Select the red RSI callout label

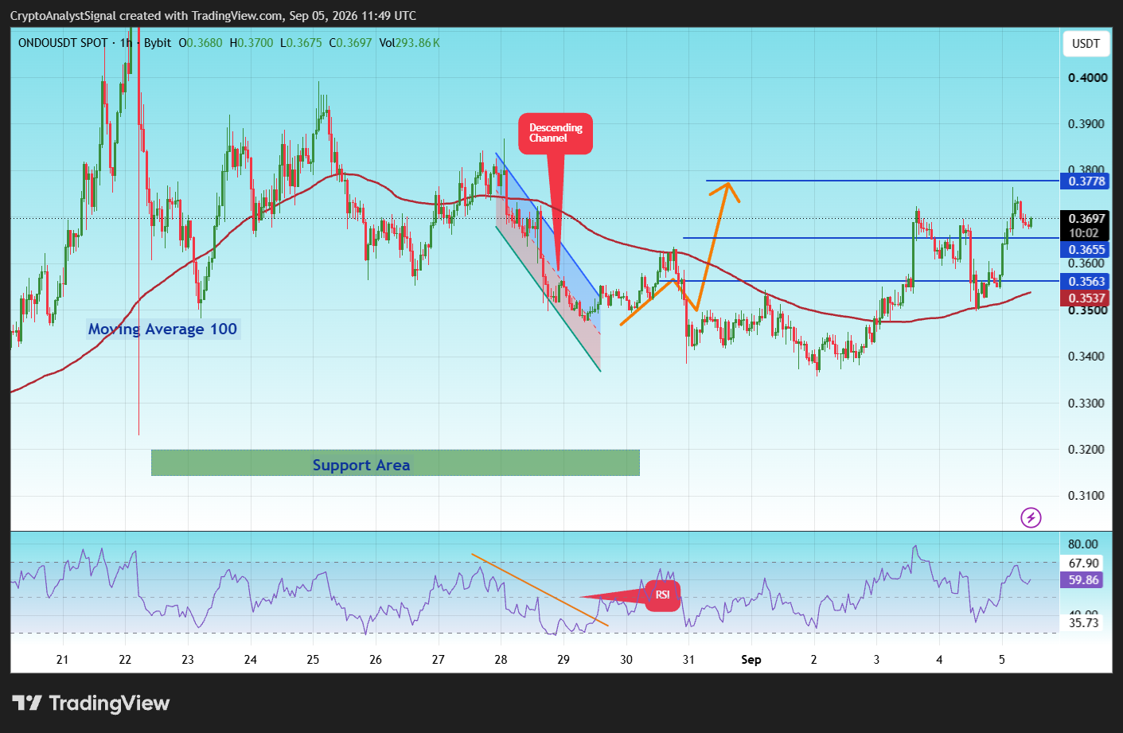[x=662, y=595]
